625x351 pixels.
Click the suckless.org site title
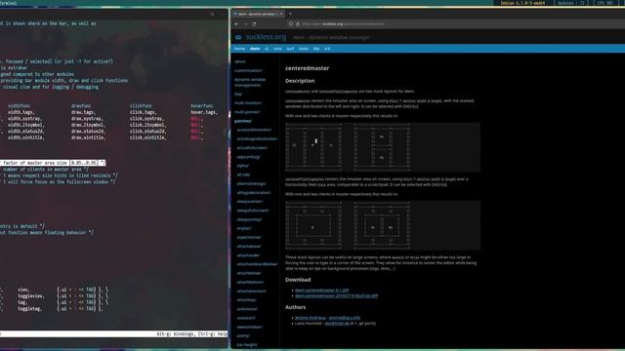[266, 37]
